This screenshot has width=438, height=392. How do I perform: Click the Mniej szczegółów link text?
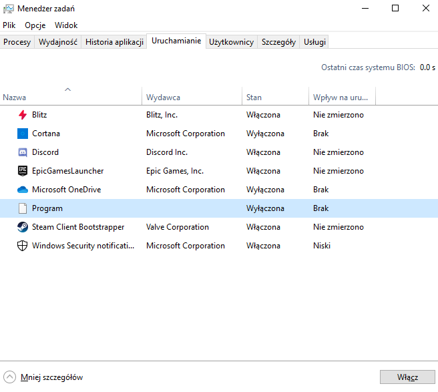[51, 377]
